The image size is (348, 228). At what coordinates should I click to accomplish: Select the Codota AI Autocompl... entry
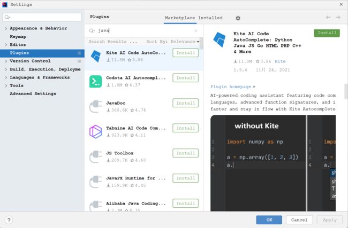136,78
